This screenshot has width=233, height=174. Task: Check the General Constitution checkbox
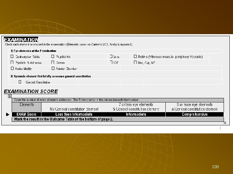tap(20, 82)
